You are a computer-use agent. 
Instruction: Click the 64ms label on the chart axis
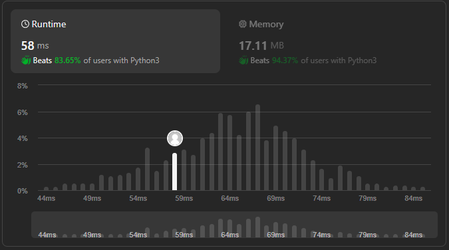(230, 198)
